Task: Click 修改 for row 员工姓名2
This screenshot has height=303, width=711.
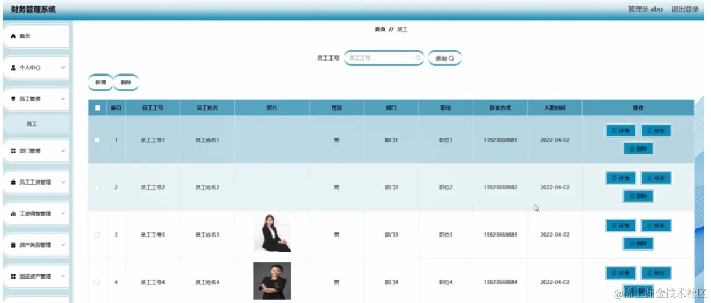Action: [656, 178]
